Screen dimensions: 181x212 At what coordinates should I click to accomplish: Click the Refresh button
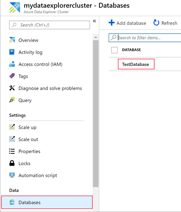pyautogui.click(x=165, y=23)
